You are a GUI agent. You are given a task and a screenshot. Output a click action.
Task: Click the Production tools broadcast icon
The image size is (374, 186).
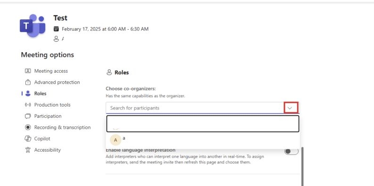[28, 105]
